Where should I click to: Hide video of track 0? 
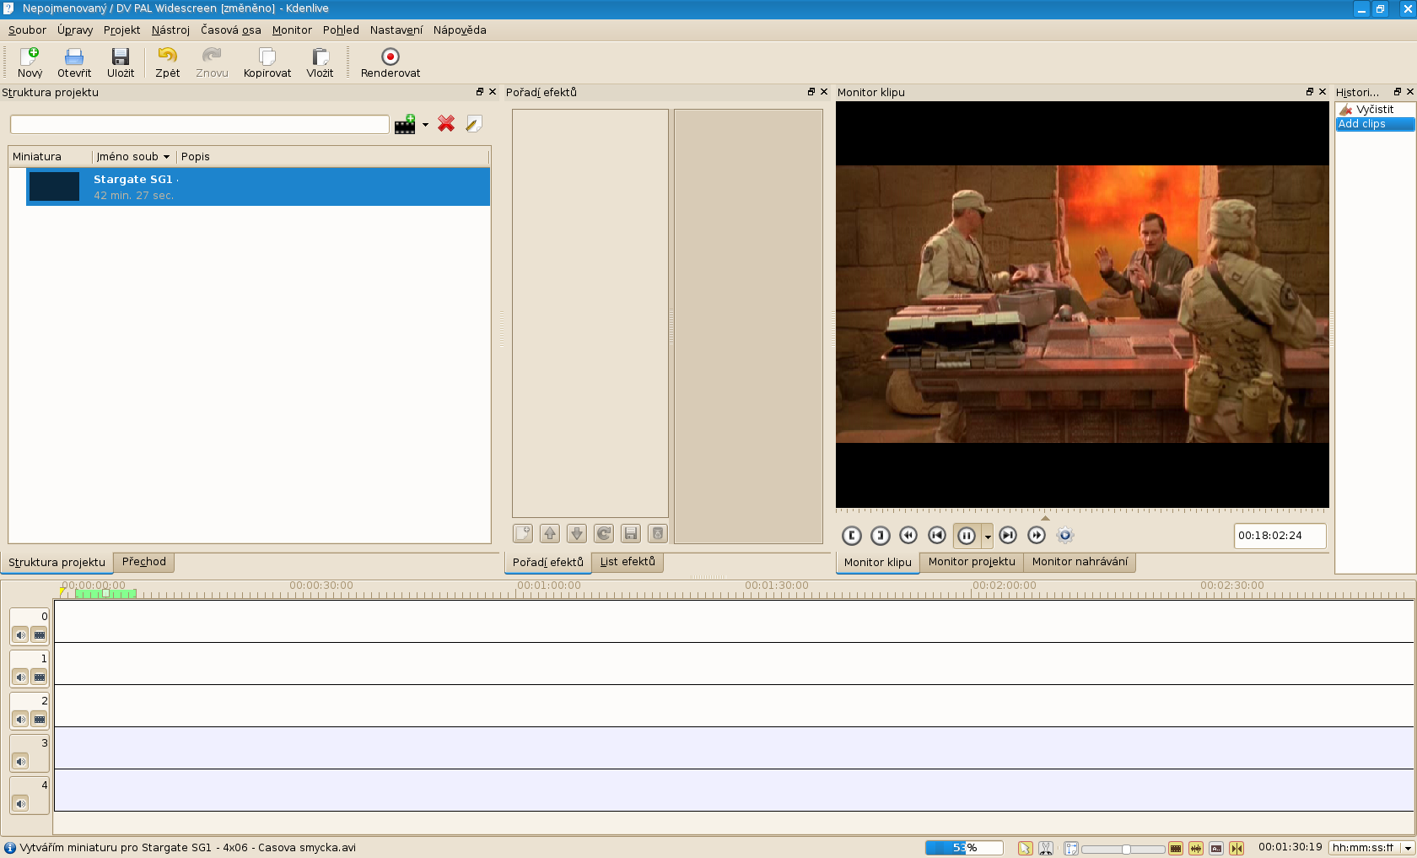click(40, 635)
